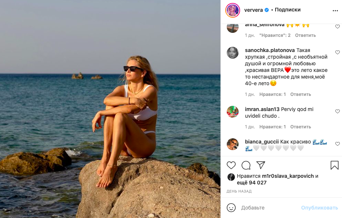342x218 pixels.
Task: Click the Подписки following button
Action: [288, 10]
